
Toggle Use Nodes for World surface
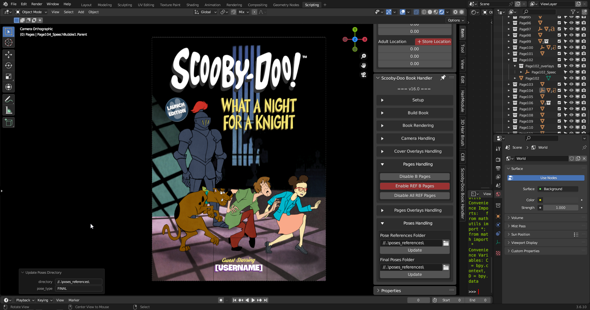(546, 178)
